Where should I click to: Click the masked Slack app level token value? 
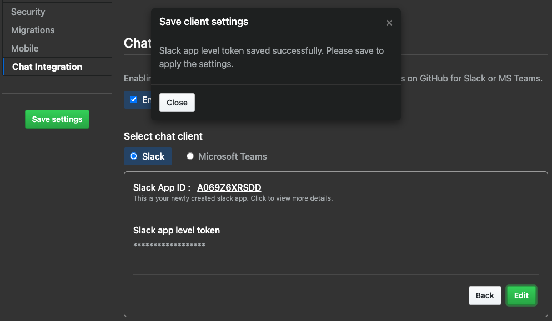tap(169, 246)
